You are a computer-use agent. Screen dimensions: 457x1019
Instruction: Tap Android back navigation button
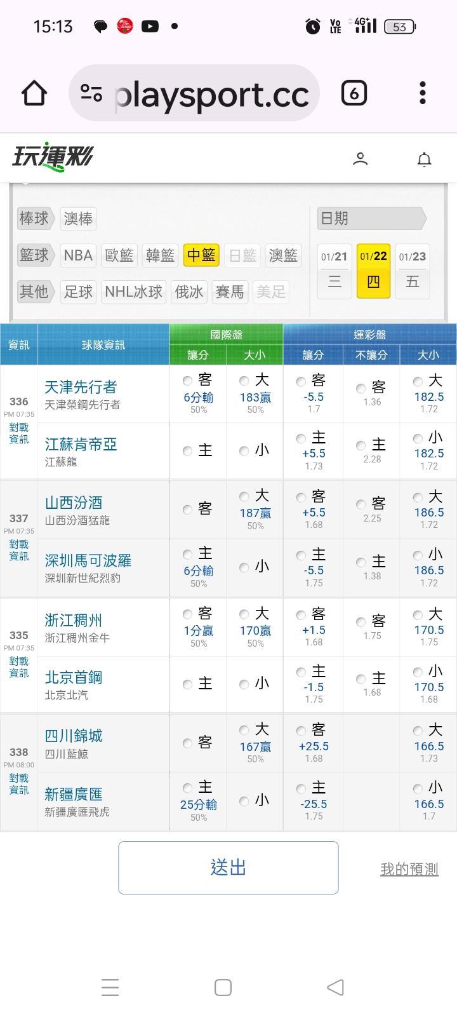[335, 987]
